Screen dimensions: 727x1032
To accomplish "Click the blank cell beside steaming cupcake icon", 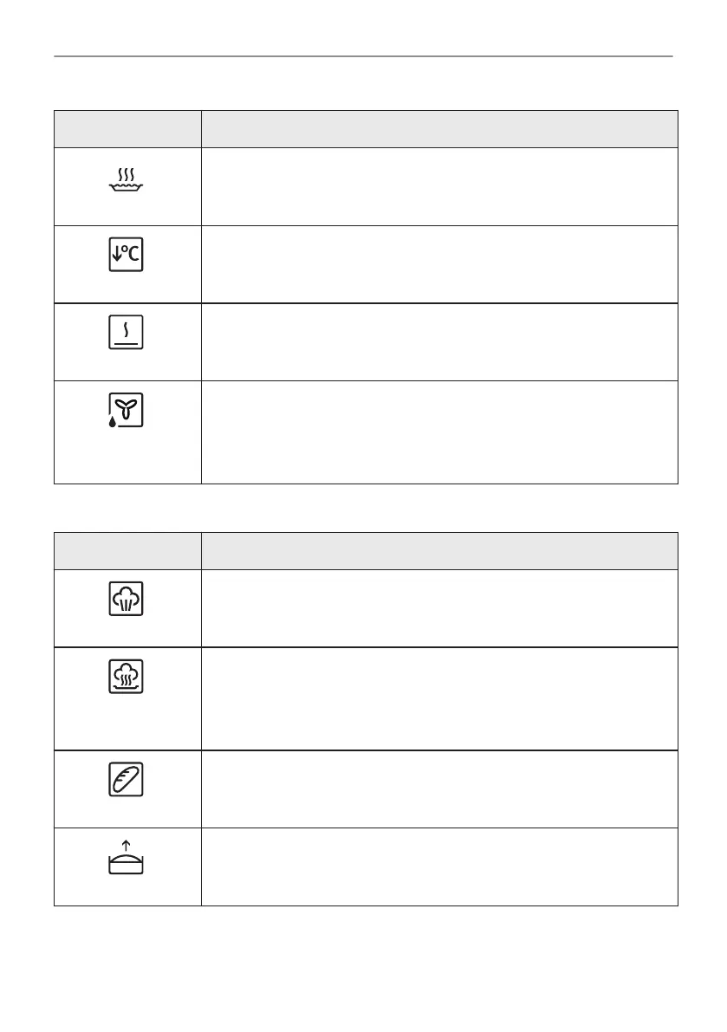I will (439, 699).
